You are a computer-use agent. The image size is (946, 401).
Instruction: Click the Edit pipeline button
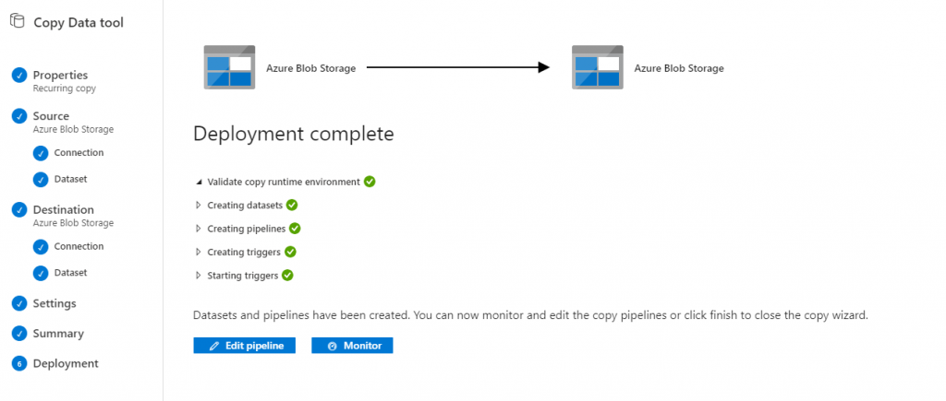pyautogui.click(x=244, y=346)
